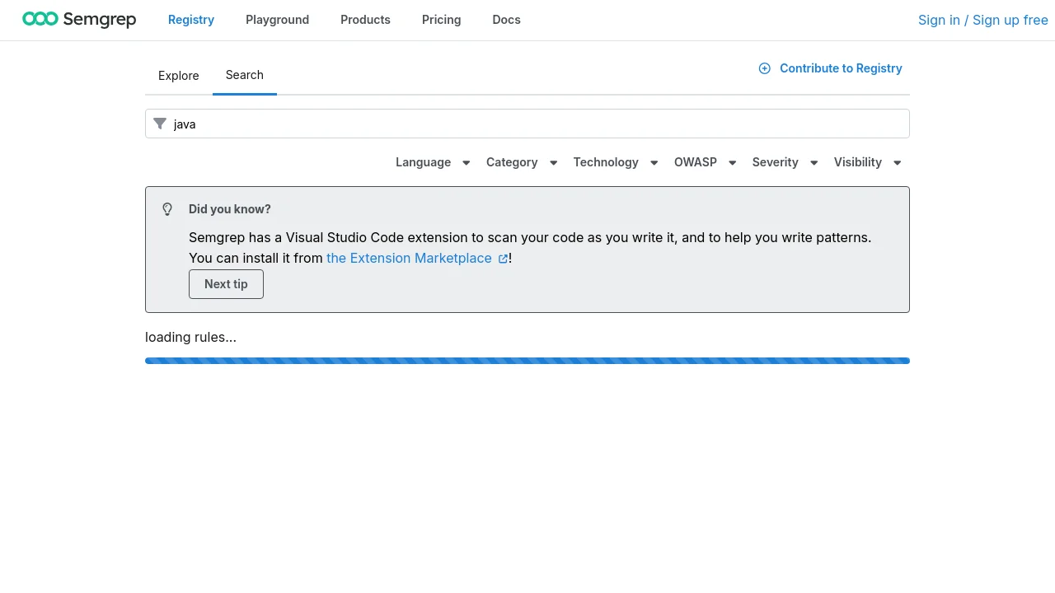Open the Visibility filter dropdown
This screenshot has height=593, width=1055.
point(867,162)
